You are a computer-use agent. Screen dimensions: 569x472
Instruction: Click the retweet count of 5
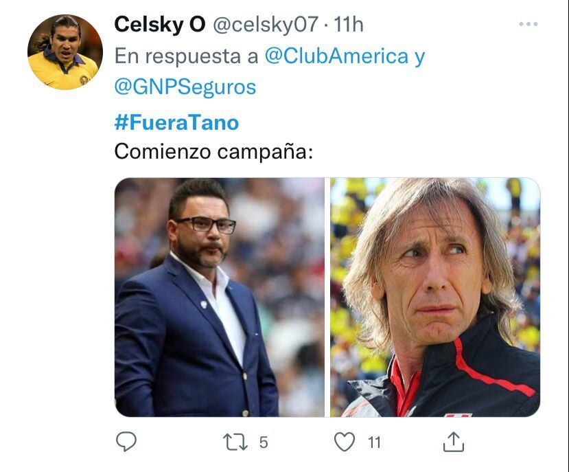coord(263,442)
